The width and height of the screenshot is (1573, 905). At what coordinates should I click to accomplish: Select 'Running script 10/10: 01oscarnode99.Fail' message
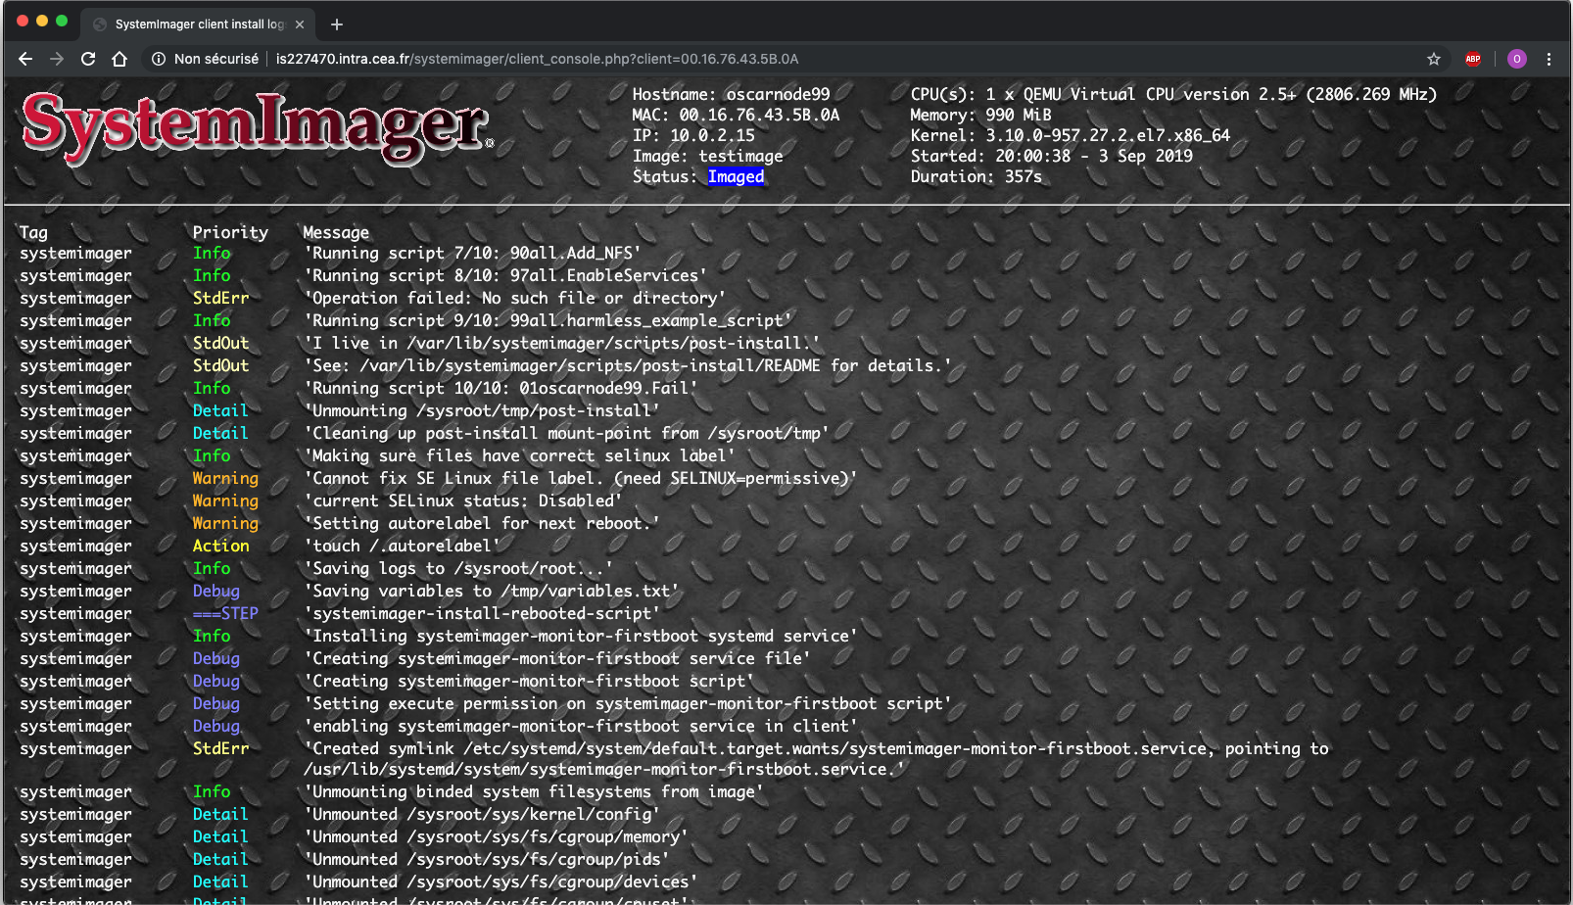coord(500,388)
